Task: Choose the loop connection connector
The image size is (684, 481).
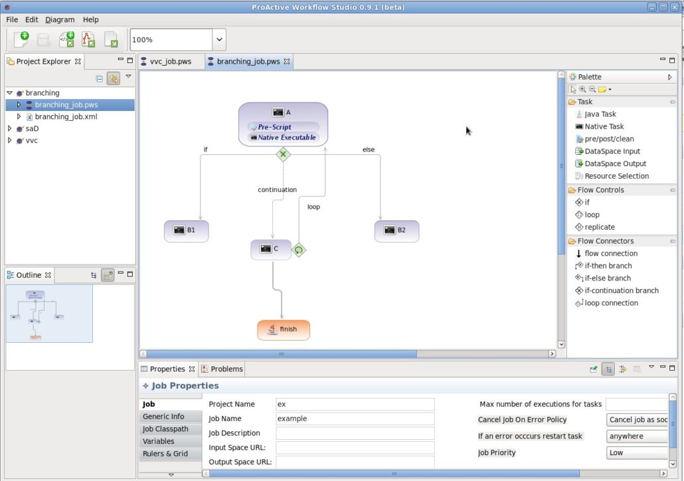Action: [x=611, y=303]
